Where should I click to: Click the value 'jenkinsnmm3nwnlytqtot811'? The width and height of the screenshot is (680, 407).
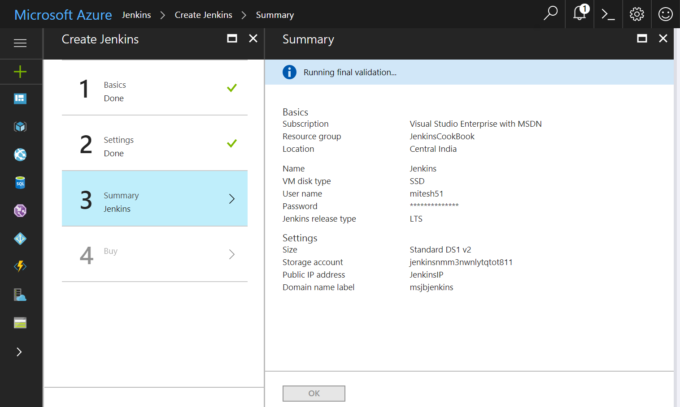[461, 262]
